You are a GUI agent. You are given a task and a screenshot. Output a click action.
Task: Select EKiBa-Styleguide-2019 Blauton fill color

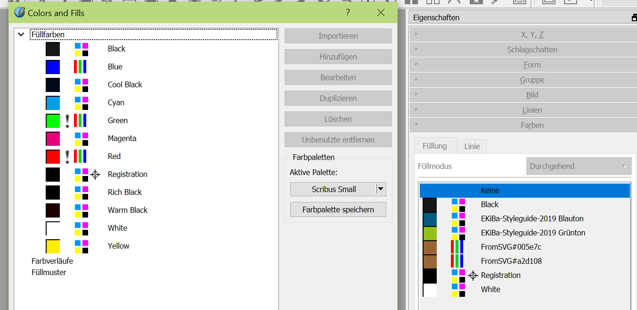coord(532,219)
